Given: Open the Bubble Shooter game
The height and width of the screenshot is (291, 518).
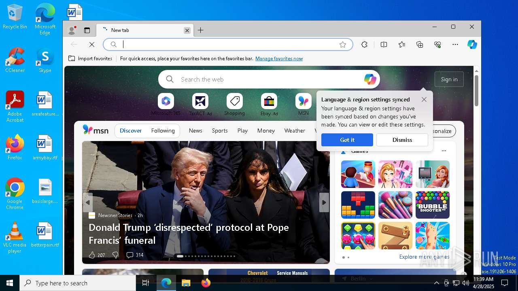Looking at the screenshot, I should pyautogui.click(x=433, y=205).
